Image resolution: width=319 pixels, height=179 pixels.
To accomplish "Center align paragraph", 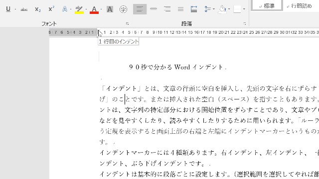I will coord(154,9).
